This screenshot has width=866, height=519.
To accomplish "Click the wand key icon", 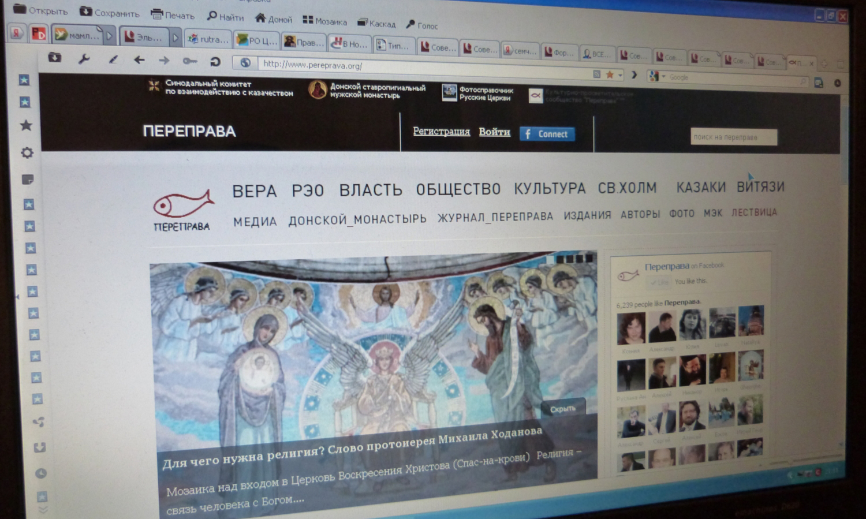I will click(x=190, y=61).
